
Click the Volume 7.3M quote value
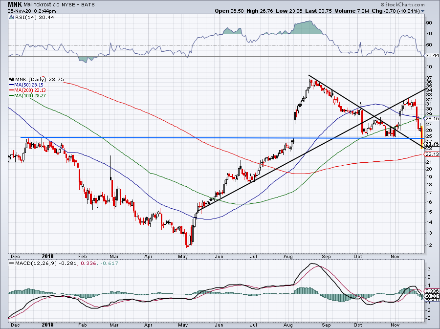(352, 11)
